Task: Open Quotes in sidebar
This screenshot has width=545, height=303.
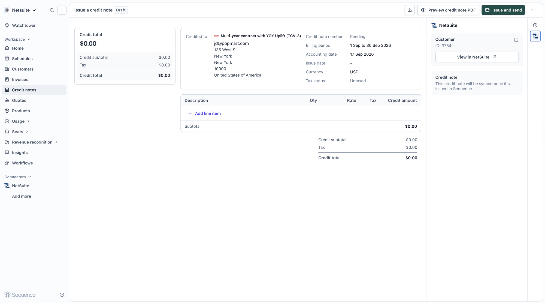Action: click(19, 100)
